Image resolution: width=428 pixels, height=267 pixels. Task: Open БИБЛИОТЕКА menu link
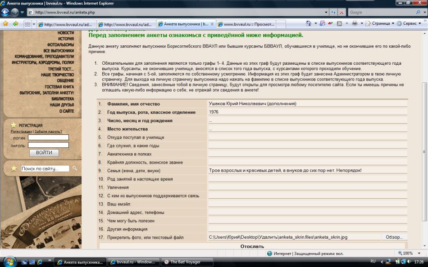(63, 98)
